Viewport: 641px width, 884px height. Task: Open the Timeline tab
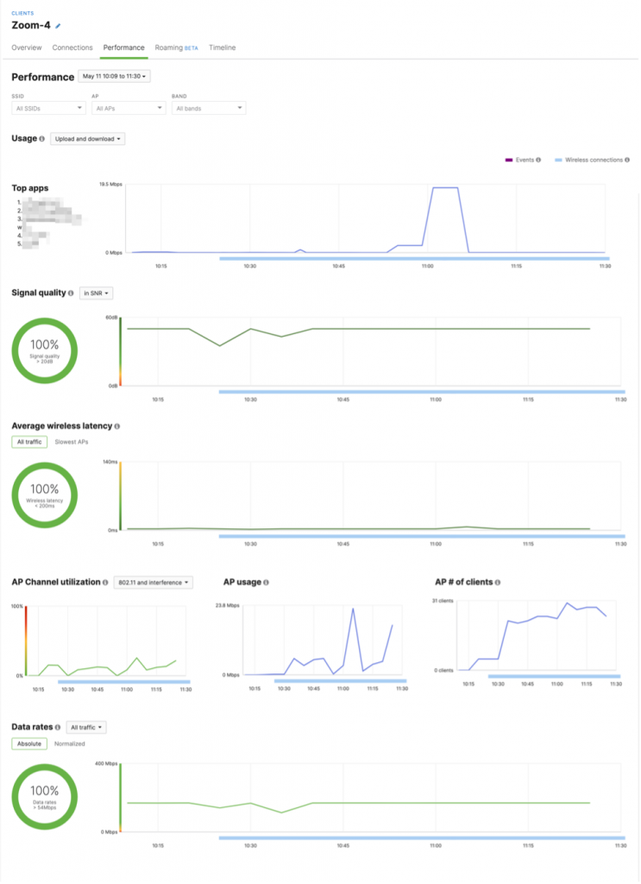pyautogui.click(x=222, y=47)
